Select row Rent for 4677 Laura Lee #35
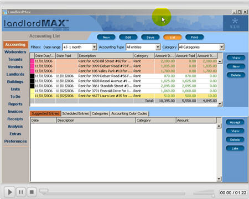This screenshot has width=249, height=199. (x=123, y=96)
